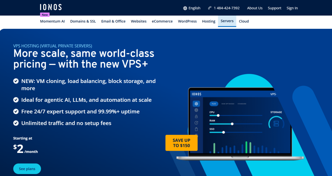
Task: Select the Servers tab
Action: 227,21
